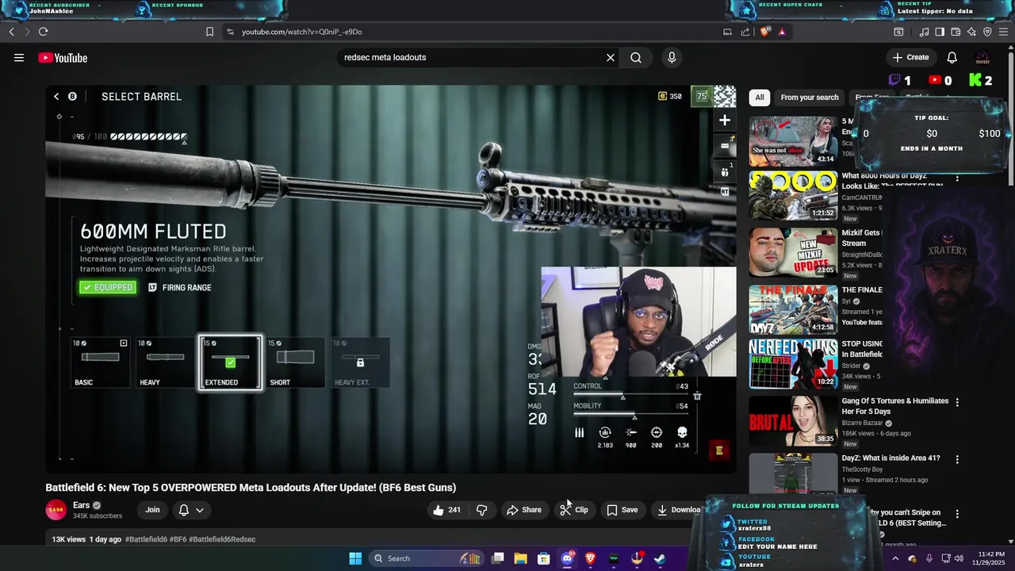Toggle the browser sidebar panel

[x=940, y=32]
